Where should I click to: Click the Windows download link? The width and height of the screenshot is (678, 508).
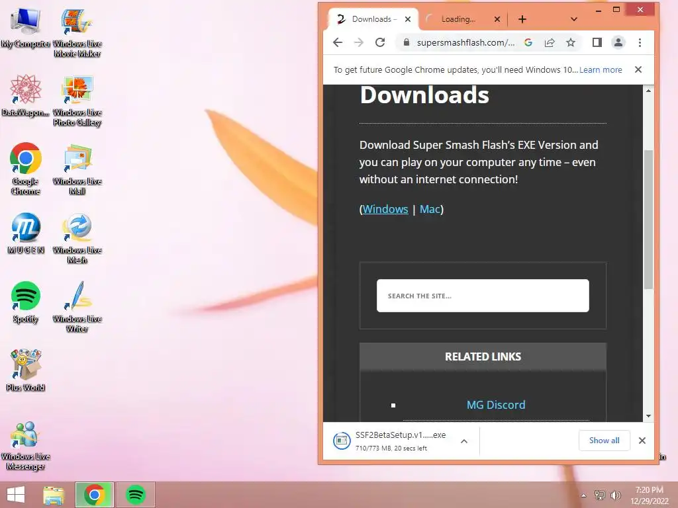pyautogui.click(x=385, y=209)
